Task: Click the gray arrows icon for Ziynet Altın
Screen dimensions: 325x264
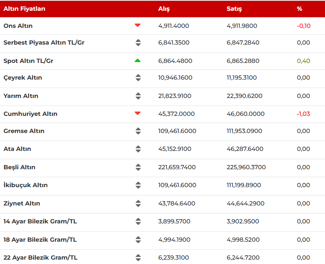Action: (x=138, y=203)
